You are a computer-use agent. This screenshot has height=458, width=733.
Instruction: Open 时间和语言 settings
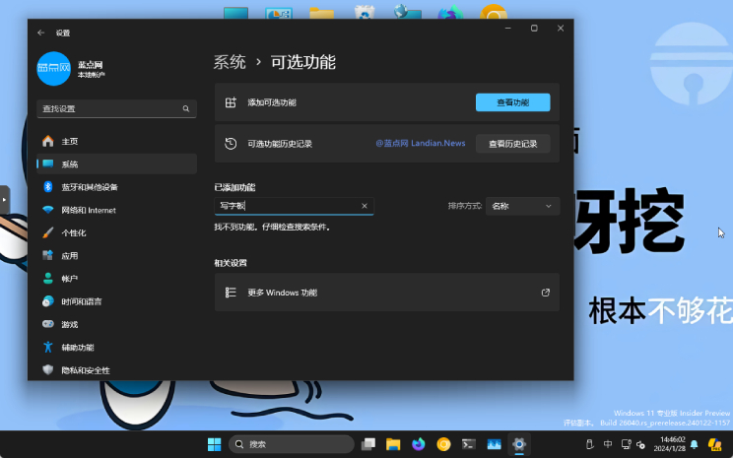click(81, 301)
